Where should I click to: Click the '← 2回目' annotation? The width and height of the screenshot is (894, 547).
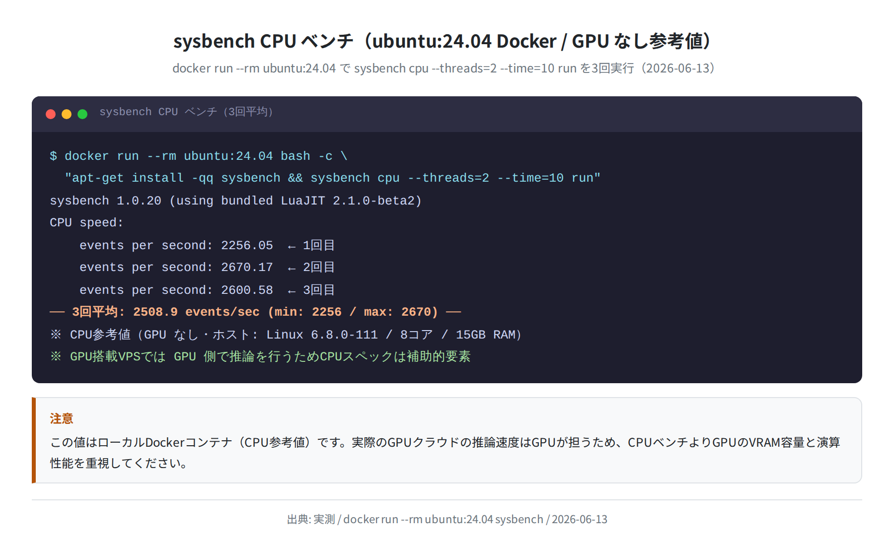point(311,267)
